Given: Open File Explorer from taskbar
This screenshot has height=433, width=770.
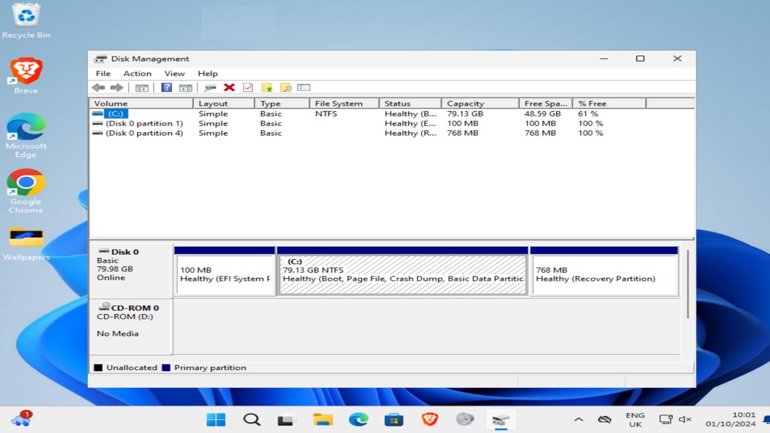Looking at the screenshot, I should [323, 420].
